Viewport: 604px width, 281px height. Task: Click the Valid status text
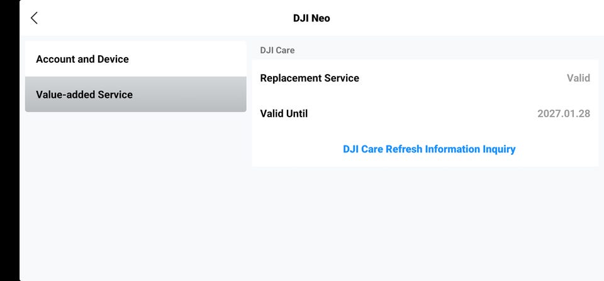pyautogui.click(x=578, y=78)
